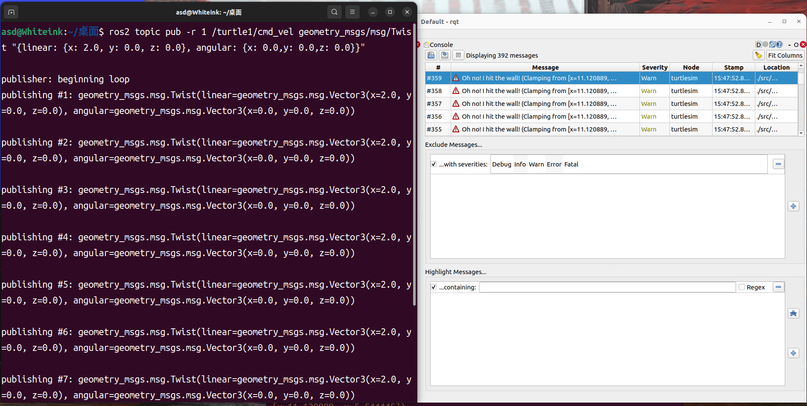The image size is (807, 406).
Task: Clear the message list with broom icon
Action: [x=759, y=55]
